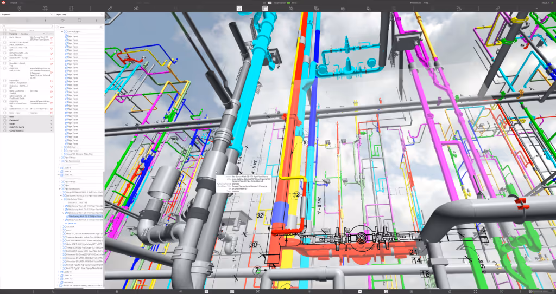556x294 pixels.
Task: Toggle the heart favorite on first property row
Action: pos(51,38)
